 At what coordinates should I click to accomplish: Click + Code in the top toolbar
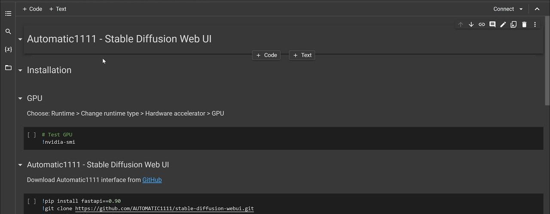(32, 9)
